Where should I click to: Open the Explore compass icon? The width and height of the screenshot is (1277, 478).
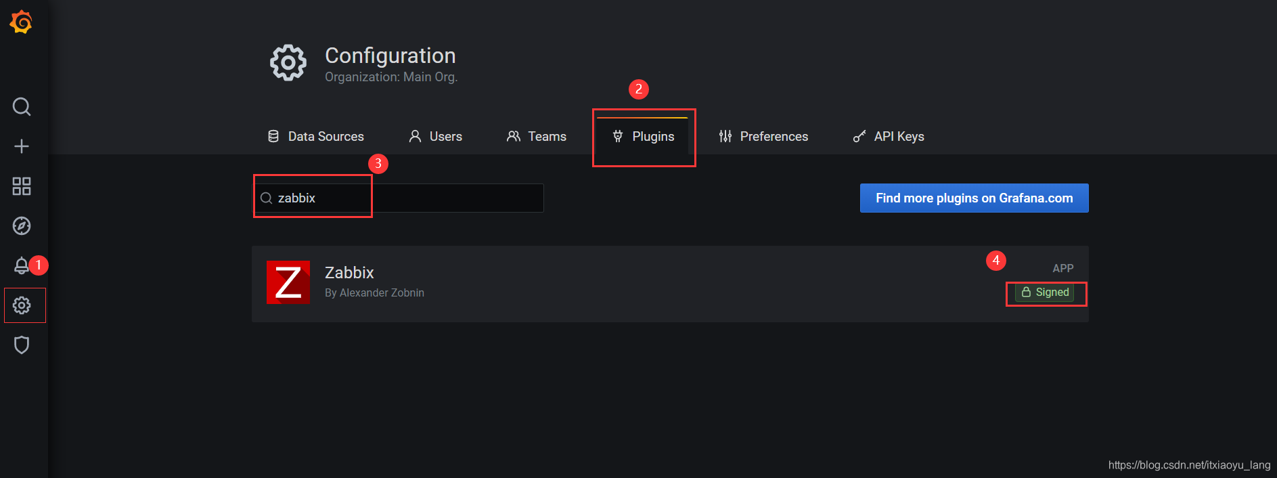22,225
